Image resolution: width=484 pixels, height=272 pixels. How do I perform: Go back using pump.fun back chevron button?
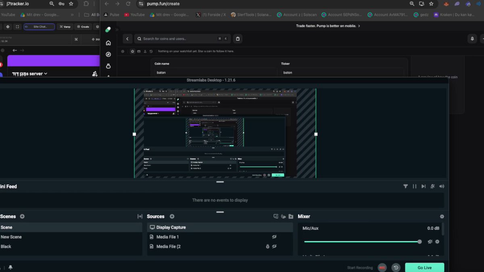coord(127,39)
